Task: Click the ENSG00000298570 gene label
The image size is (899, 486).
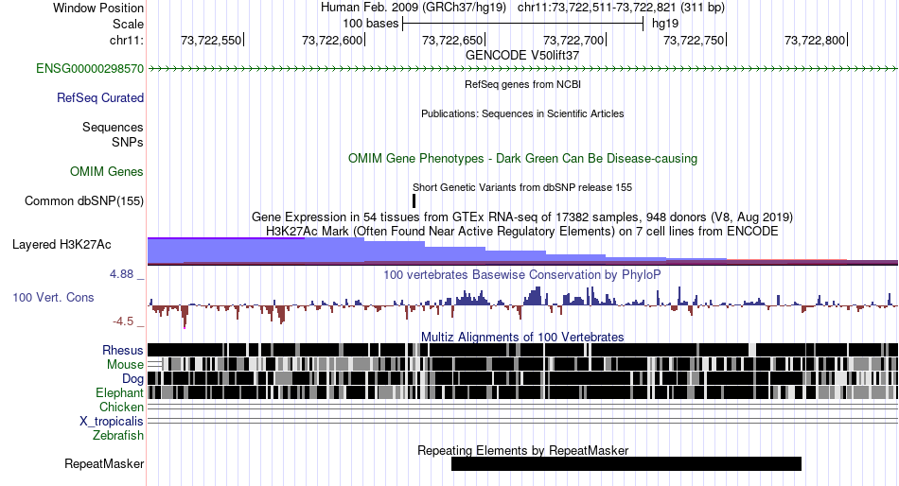Action: point(90,69)
